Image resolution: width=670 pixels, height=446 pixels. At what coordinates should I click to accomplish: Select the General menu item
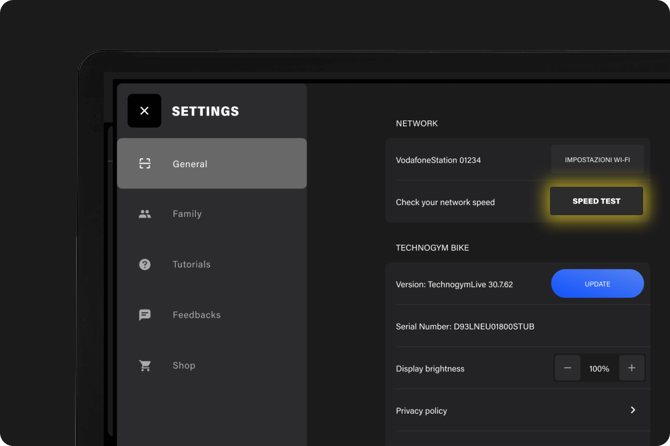click(212, 163)
